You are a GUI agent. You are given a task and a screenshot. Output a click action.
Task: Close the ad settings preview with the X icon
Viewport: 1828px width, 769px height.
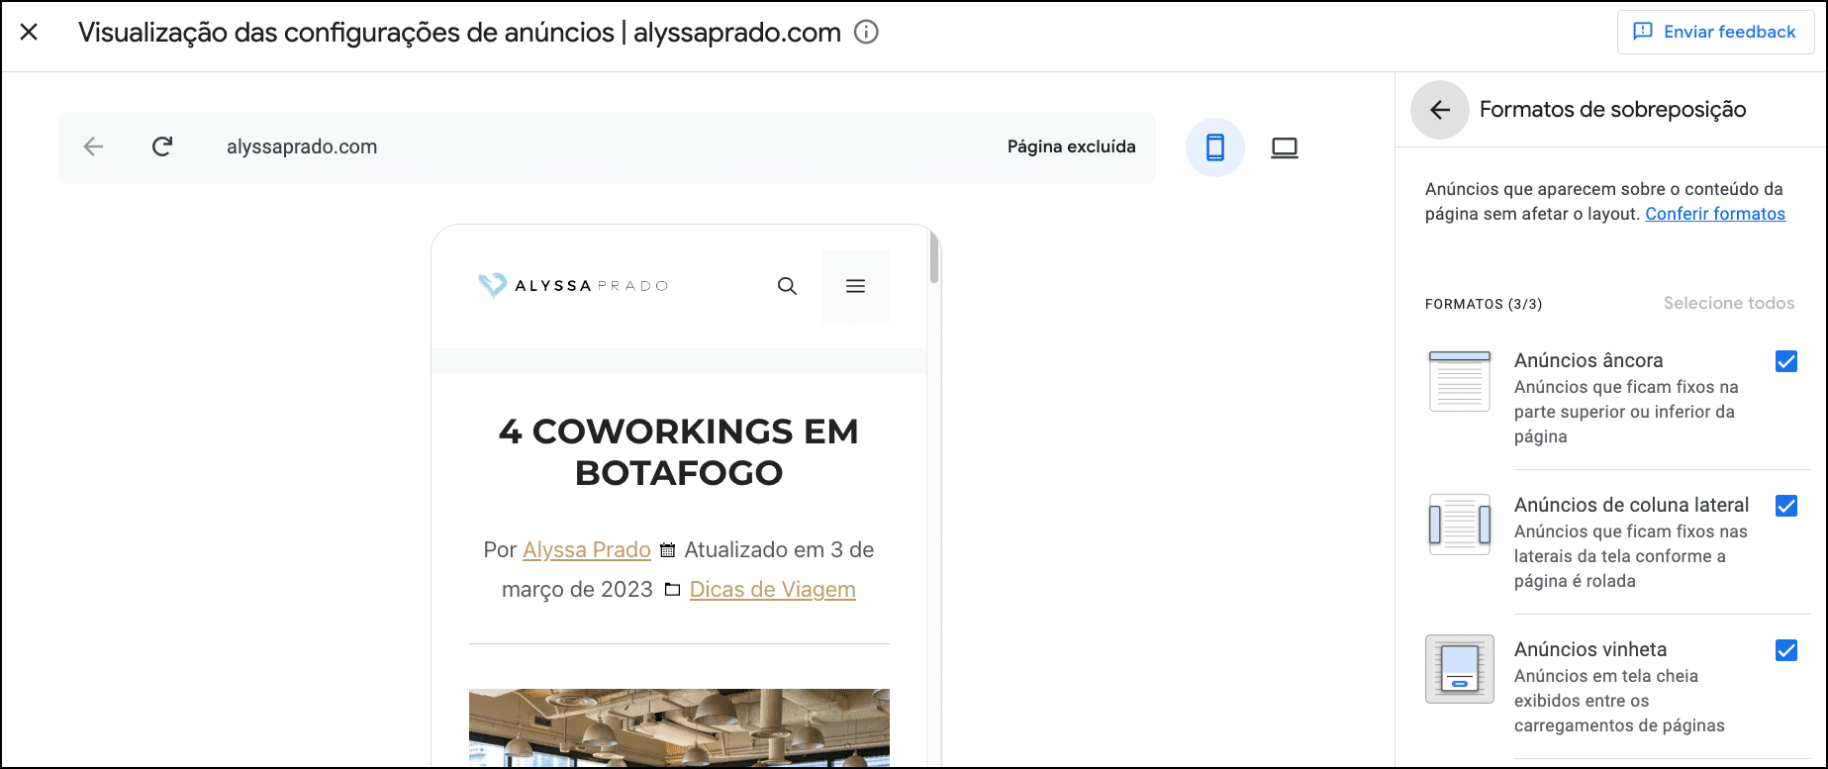(30, 32)
